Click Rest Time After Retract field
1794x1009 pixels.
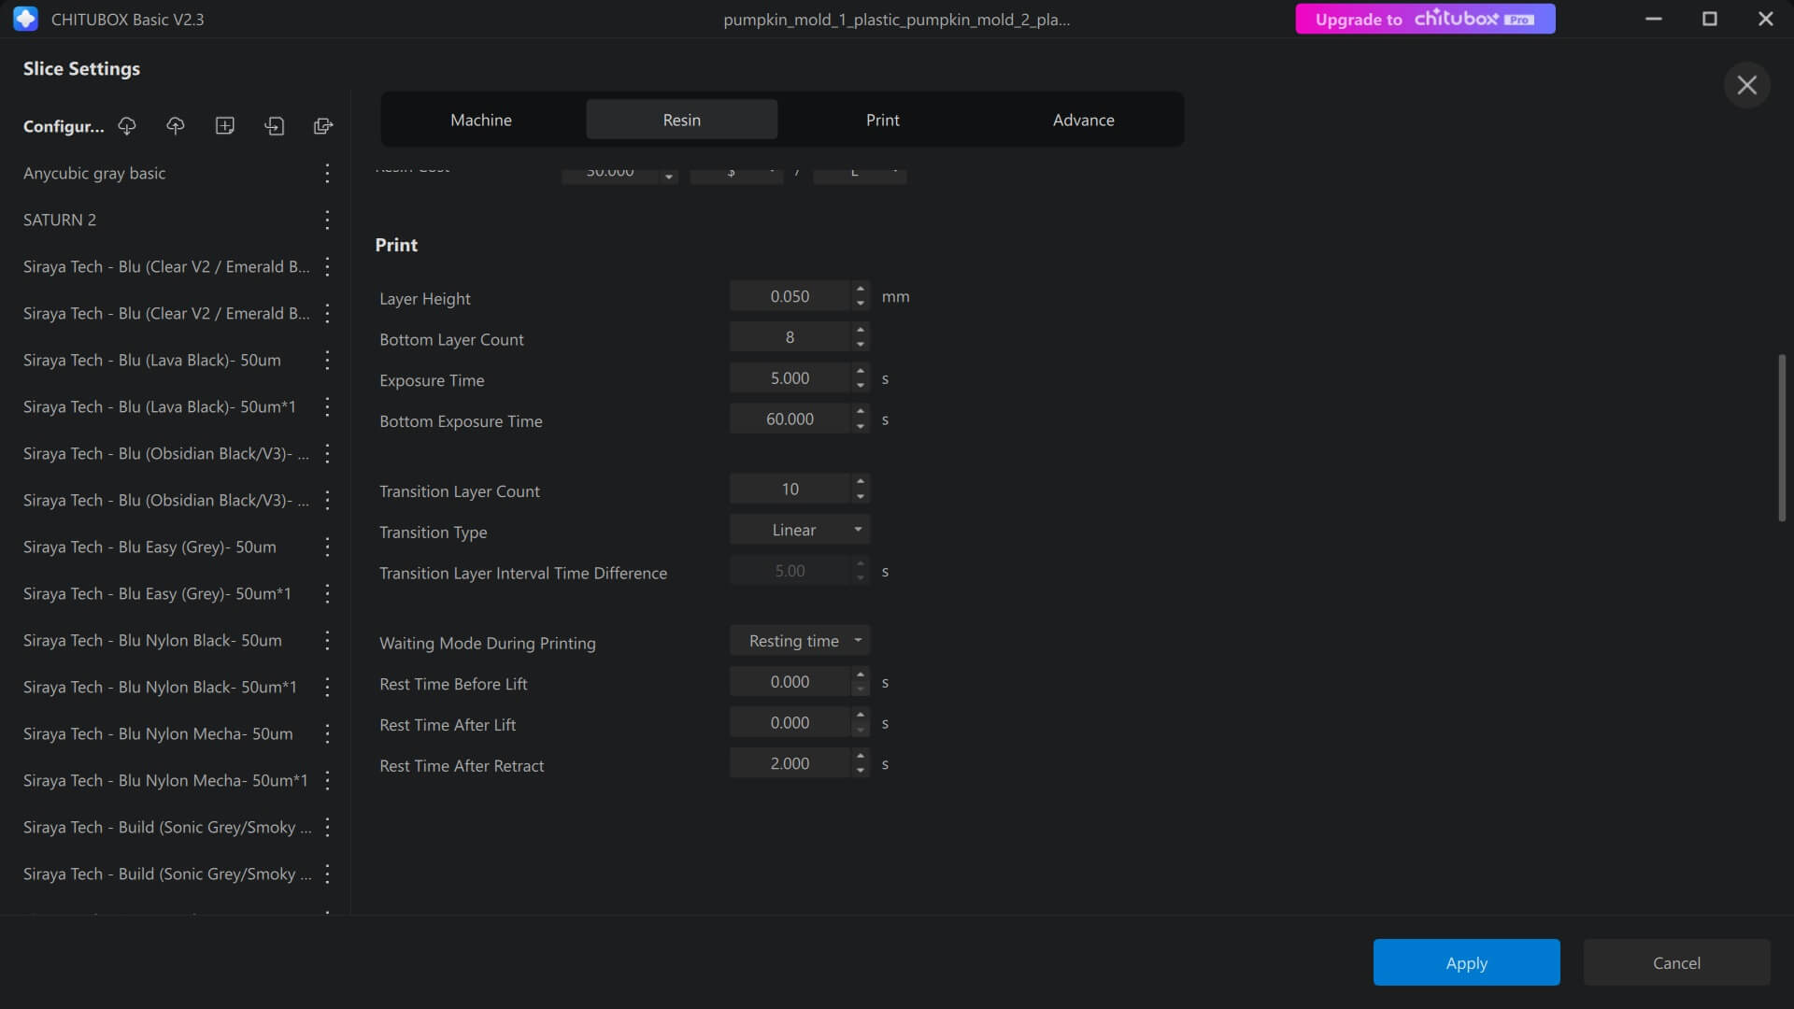tap(790, 763)
